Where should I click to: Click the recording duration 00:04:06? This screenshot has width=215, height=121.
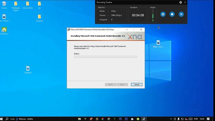[x=138, y=15]
